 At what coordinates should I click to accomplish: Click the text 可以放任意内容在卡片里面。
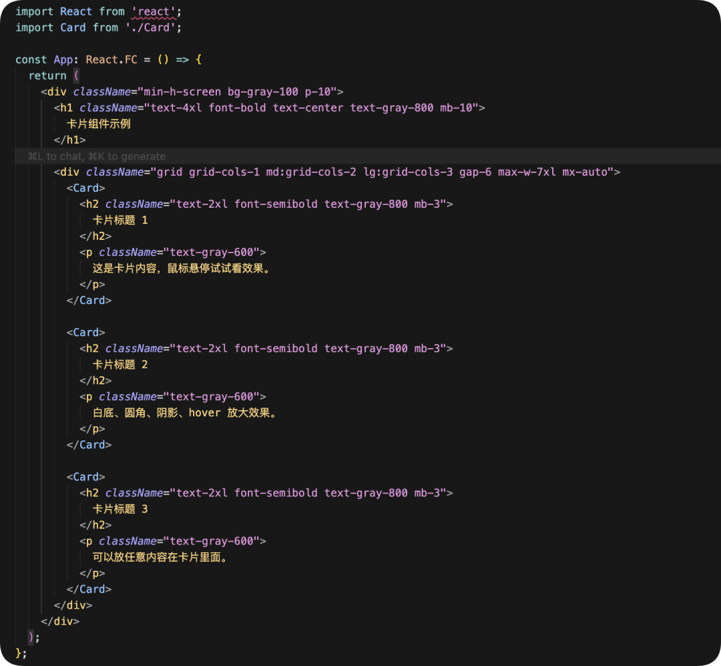(161, 557)
